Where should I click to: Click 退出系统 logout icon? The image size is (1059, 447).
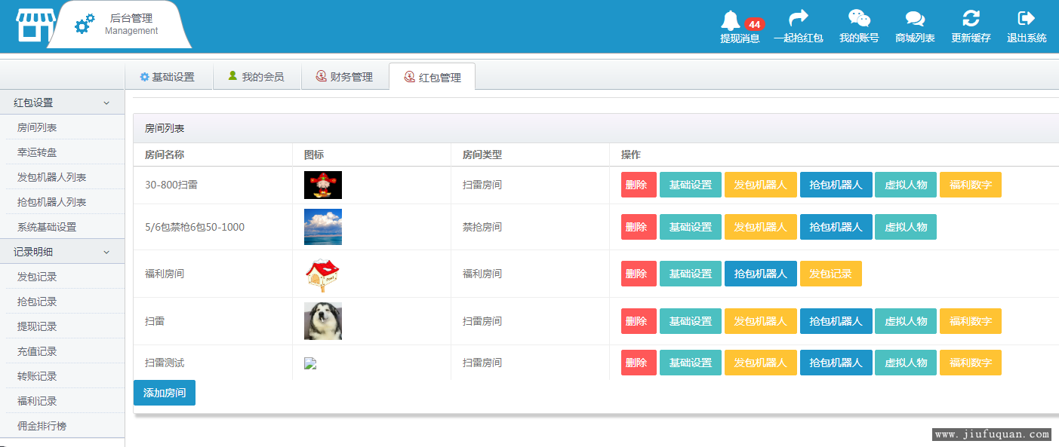click(1026, 18)
